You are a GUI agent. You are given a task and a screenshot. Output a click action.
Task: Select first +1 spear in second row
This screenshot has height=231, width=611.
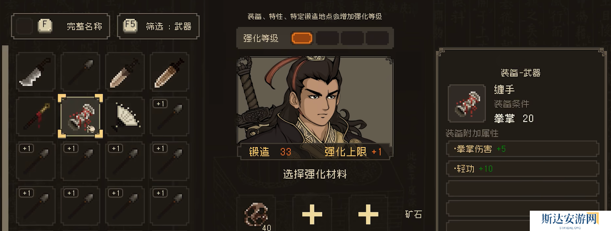pyautogui.click(x=170, y=116)
